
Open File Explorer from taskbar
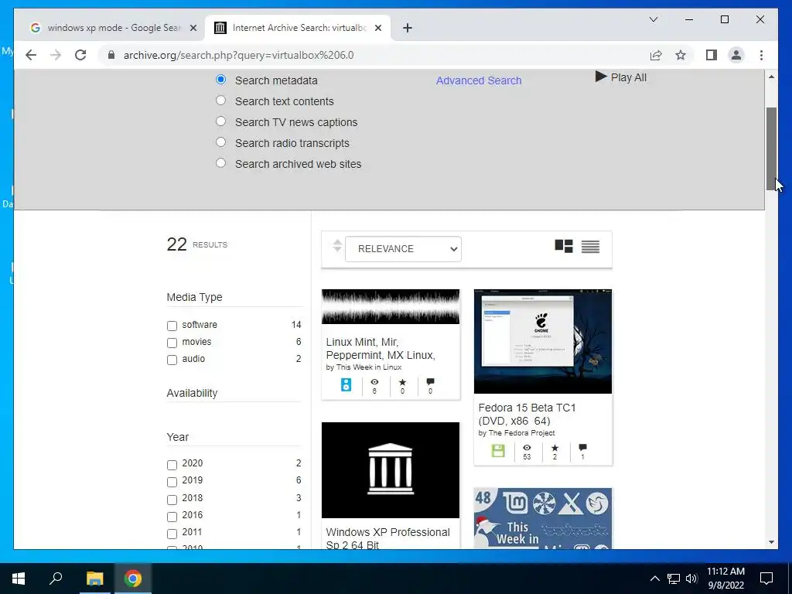[x=94, y=579]
